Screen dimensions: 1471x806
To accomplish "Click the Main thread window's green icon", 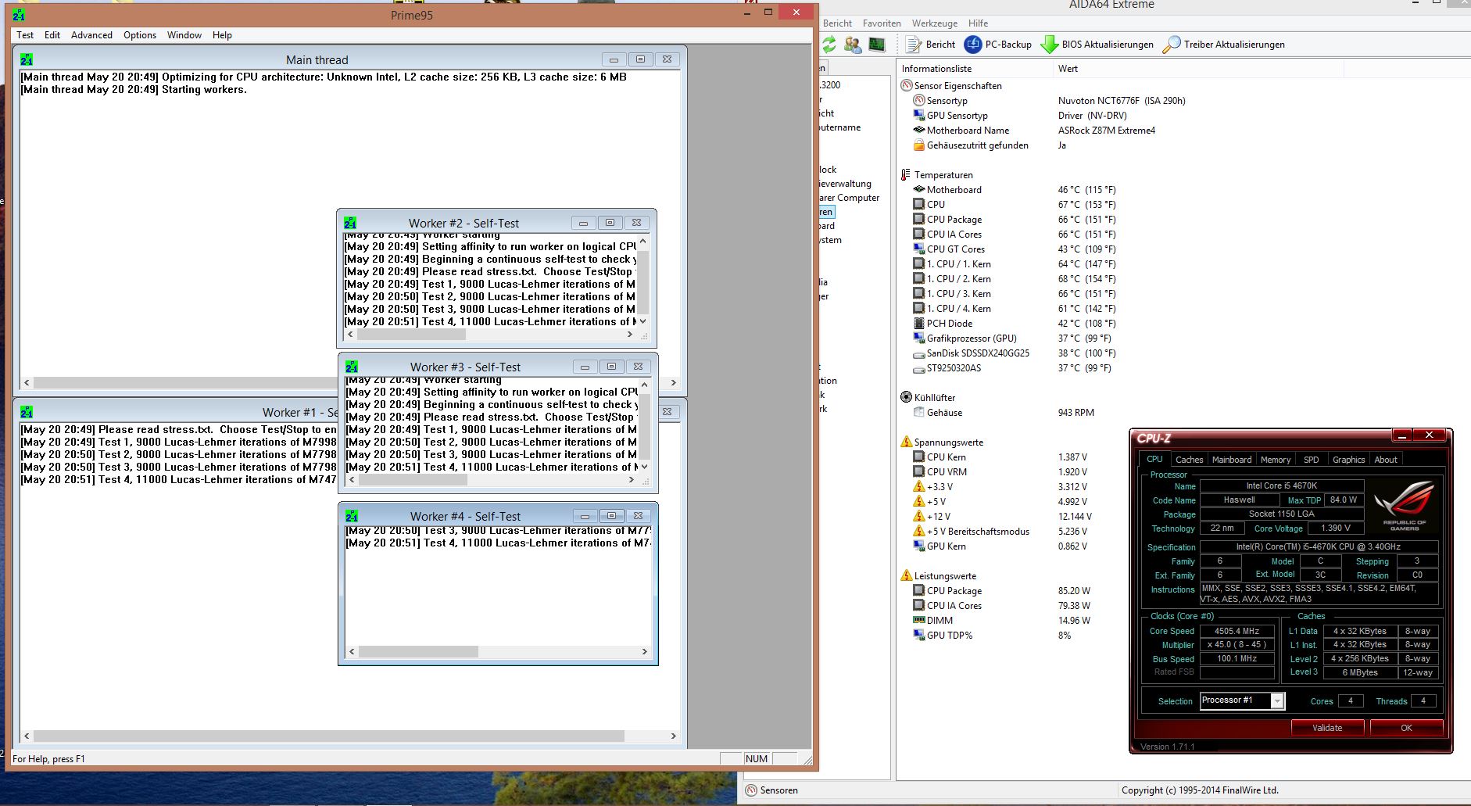I will click(x=27, y=59).
